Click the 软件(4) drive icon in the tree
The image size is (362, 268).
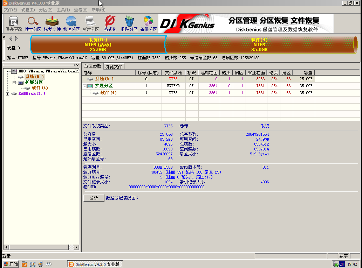27,88
